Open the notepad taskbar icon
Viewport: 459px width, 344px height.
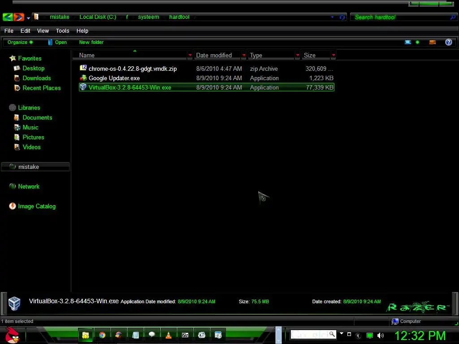[135, 335]
